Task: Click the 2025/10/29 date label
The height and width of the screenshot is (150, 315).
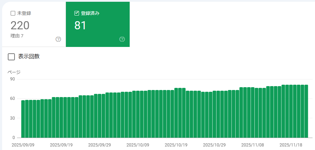Action: click(214, 145)
